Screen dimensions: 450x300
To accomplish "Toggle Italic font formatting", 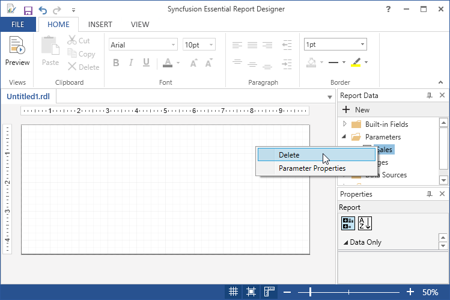I will pyautogui.click(x=131, y=63).
